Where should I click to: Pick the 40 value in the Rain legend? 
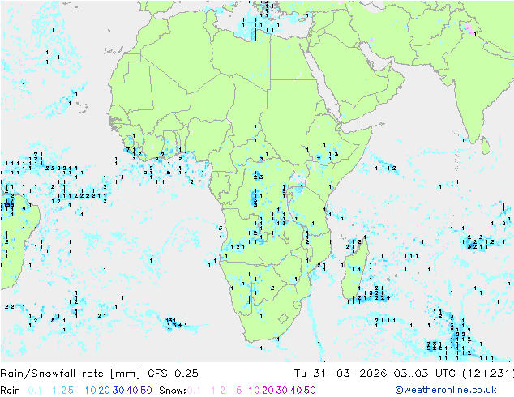click(x=132, y=391)
